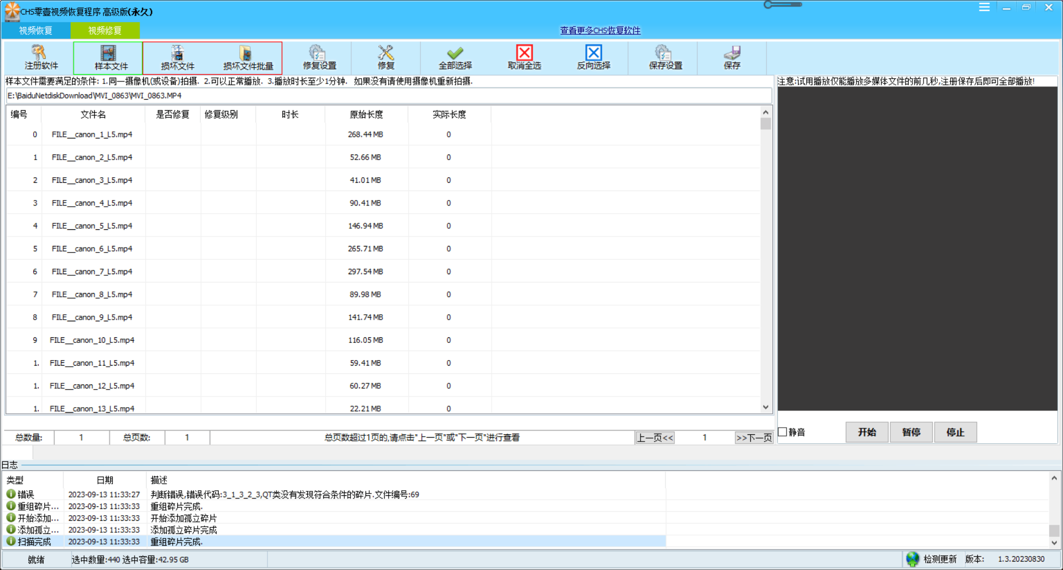Click log panel scrollbar up arrow
Viewport: 1063px width, 570px height.
point(1054,478)
